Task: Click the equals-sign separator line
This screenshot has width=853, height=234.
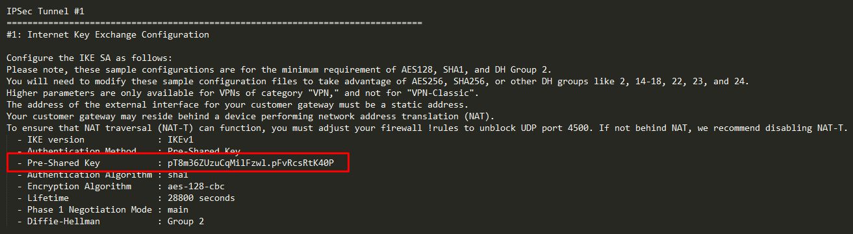Action: (x=214, y=23)
